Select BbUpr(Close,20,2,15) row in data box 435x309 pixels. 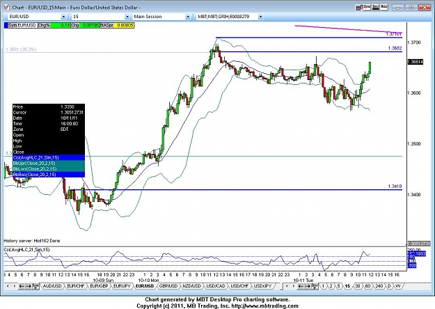pos(49,164)
